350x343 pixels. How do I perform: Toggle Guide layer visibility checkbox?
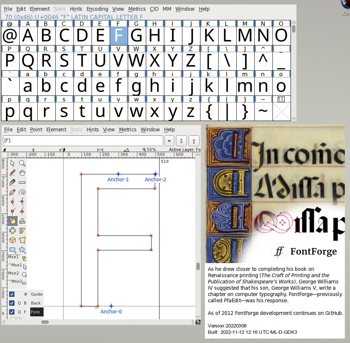12,294
